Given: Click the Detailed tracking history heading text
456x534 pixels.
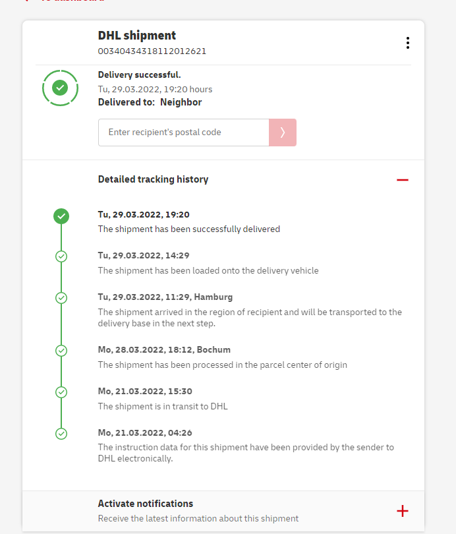Looking at the screenshot, I should 153,179.
